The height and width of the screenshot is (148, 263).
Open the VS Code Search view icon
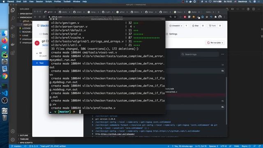point(13,18)
